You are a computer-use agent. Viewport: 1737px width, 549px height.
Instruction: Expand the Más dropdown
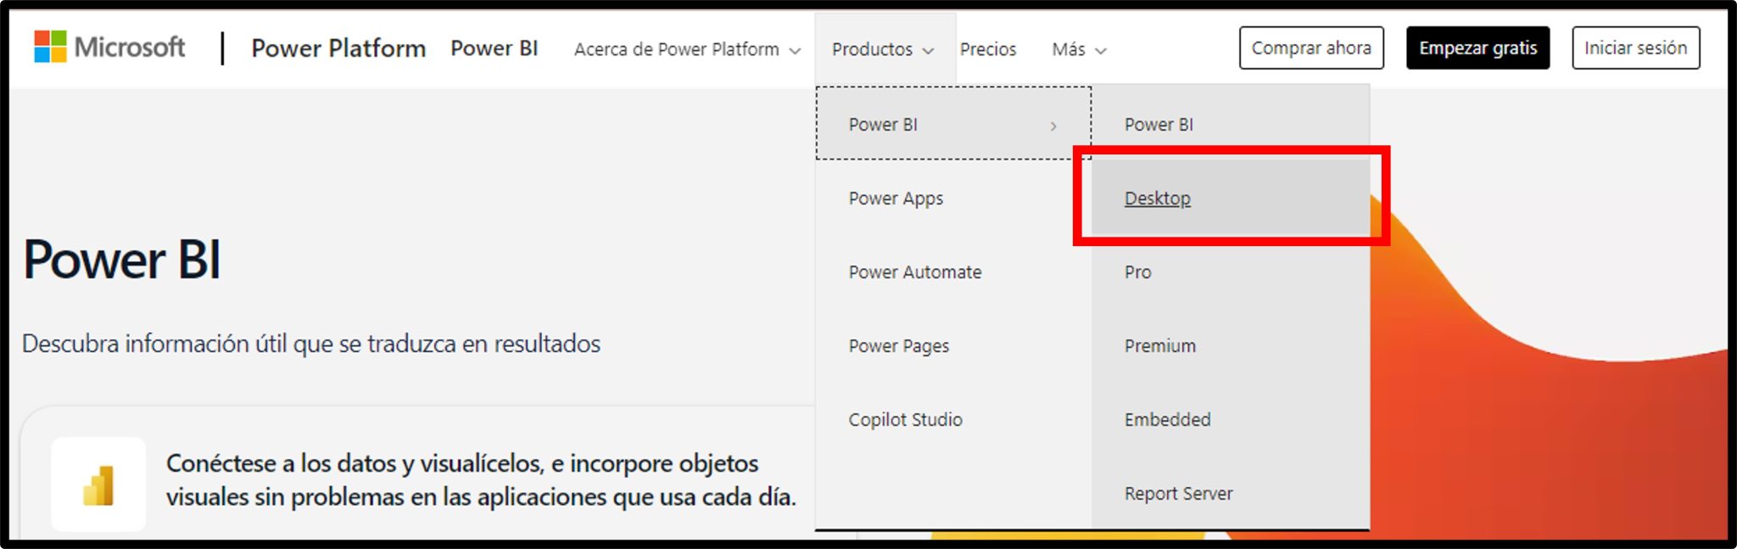coord(1078,50)
